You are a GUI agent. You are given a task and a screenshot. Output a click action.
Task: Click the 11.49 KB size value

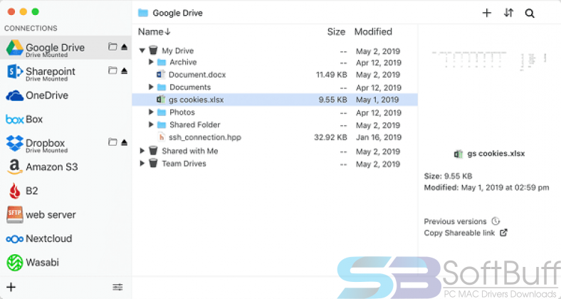(x=331, y=75)
